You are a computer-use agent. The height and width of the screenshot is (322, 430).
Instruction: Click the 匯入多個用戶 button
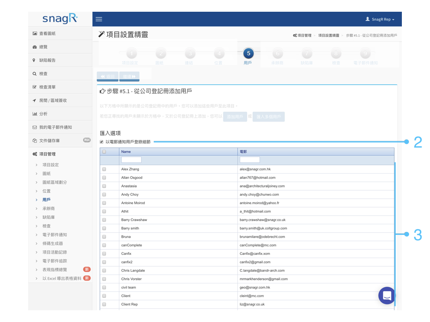click(x=268, y=117)
